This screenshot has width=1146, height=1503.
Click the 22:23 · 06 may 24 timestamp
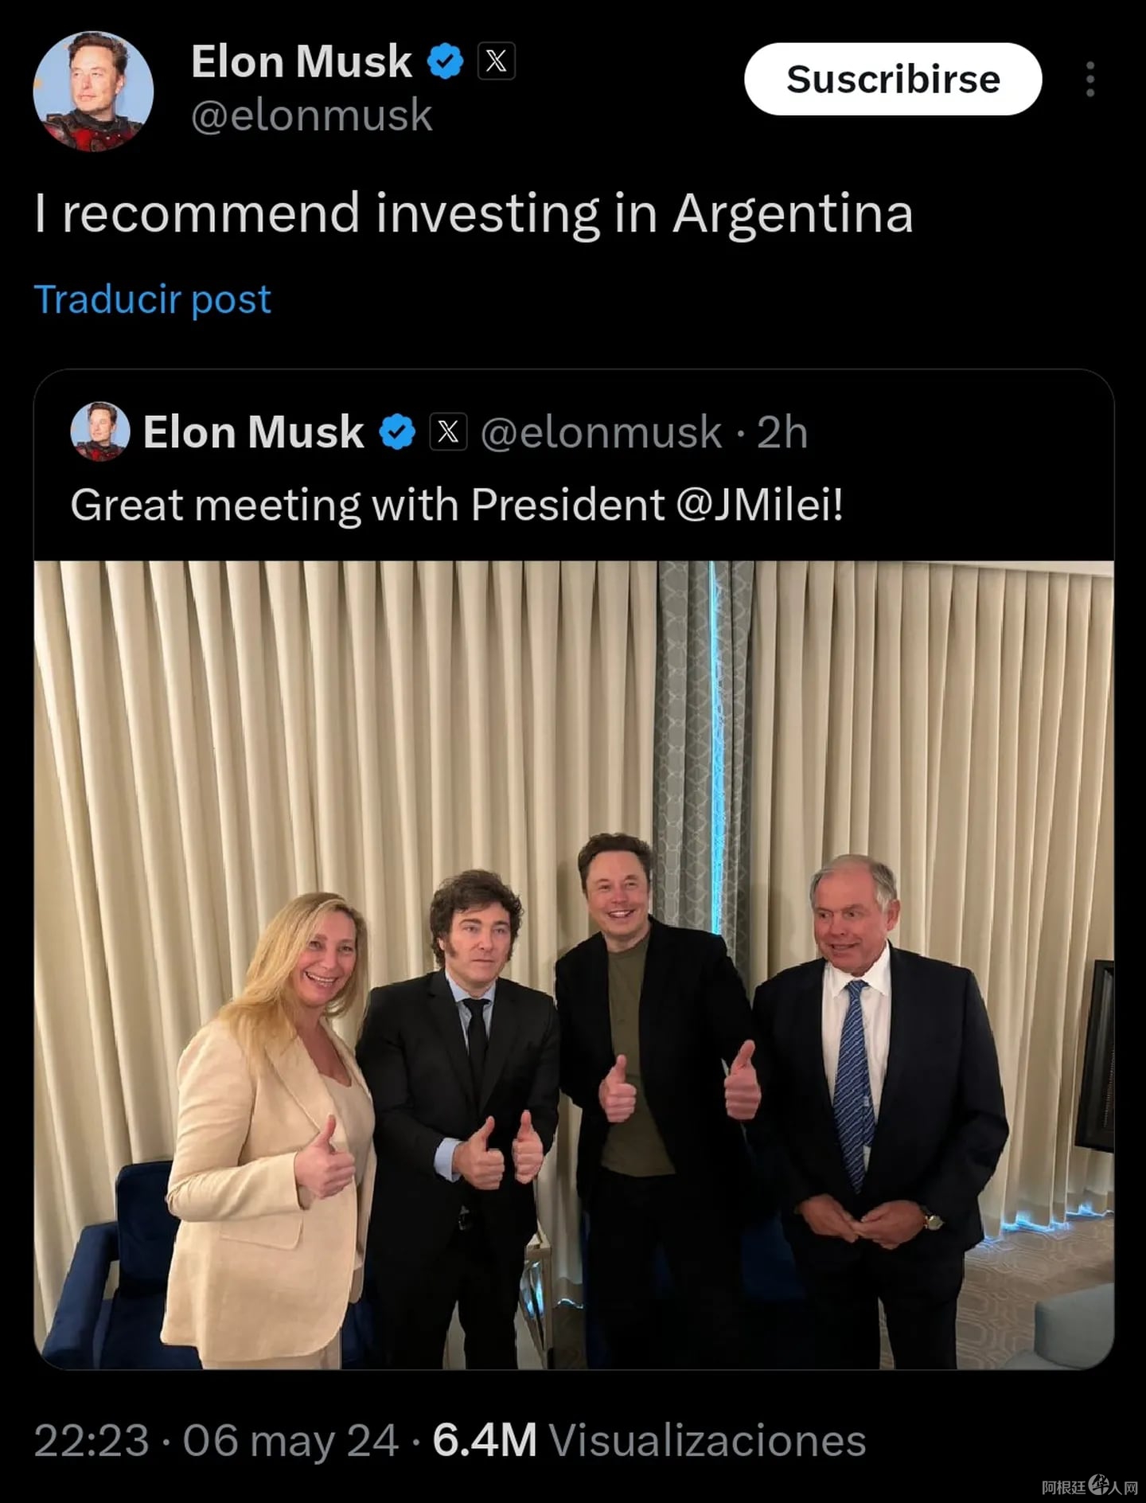pyautogui.click(x=216, y=1441)
